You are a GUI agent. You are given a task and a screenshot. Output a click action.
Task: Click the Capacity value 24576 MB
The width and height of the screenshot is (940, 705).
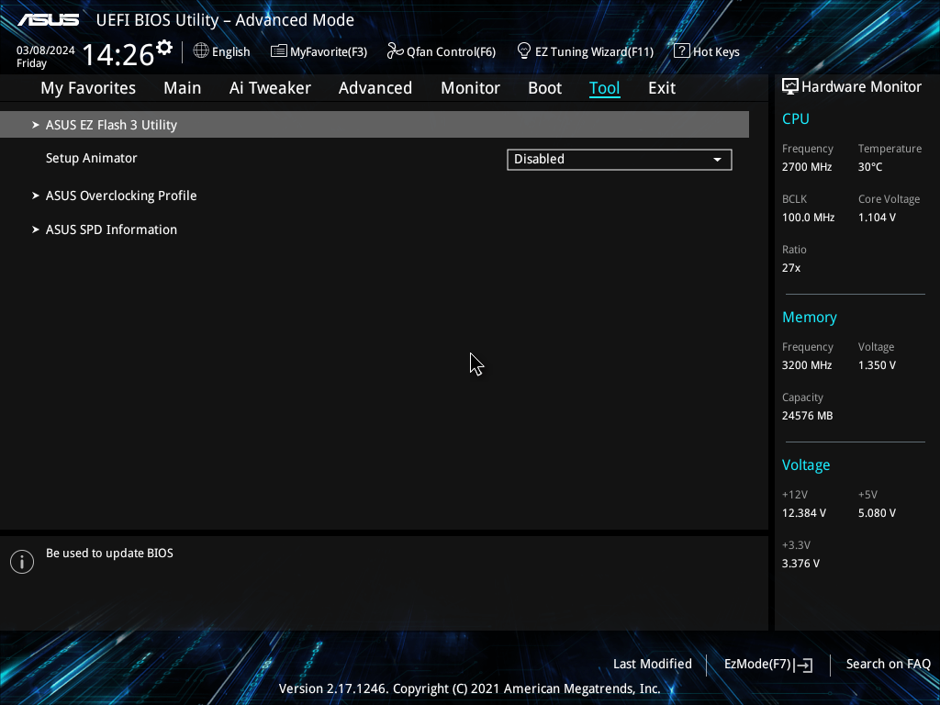(808, 416)
